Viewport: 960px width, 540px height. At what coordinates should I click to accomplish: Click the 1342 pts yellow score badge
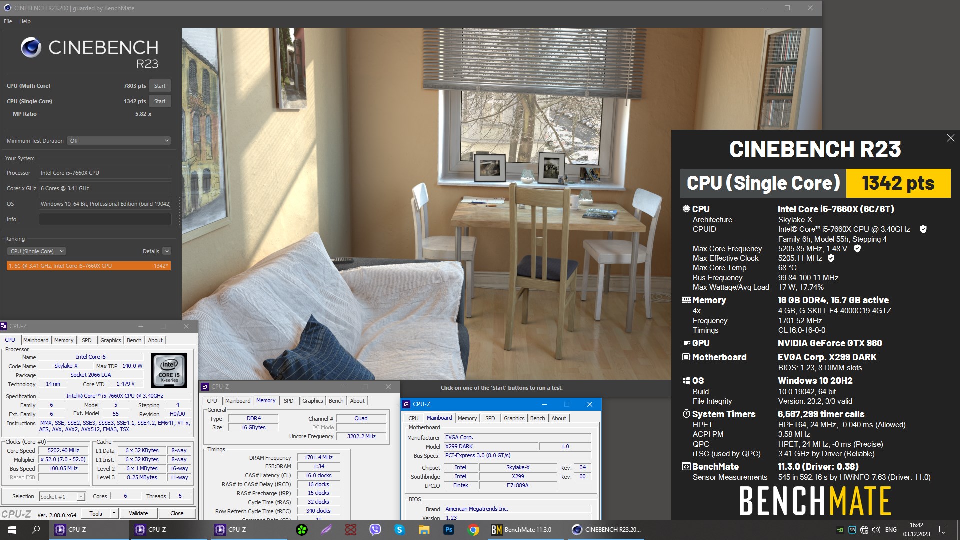pos(898,183)
